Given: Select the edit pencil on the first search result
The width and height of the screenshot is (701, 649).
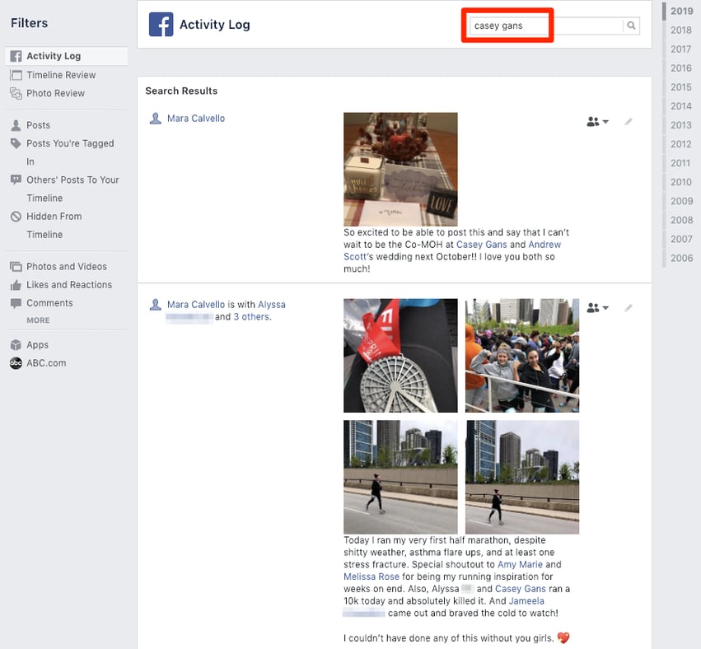Looking at the screenshot, I should [x=629, y=120].
